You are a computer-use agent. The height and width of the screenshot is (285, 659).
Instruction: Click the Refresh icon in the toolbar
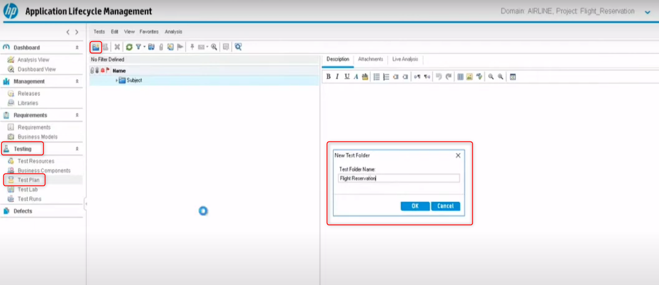pos(129,47)
